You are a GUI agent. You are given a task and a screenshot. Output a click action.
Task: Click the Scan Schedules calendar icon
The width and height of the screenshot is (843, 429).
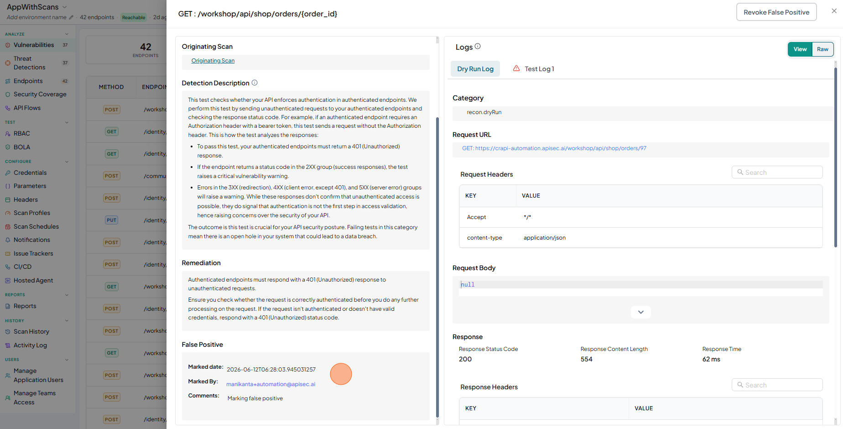click(8, 227)
